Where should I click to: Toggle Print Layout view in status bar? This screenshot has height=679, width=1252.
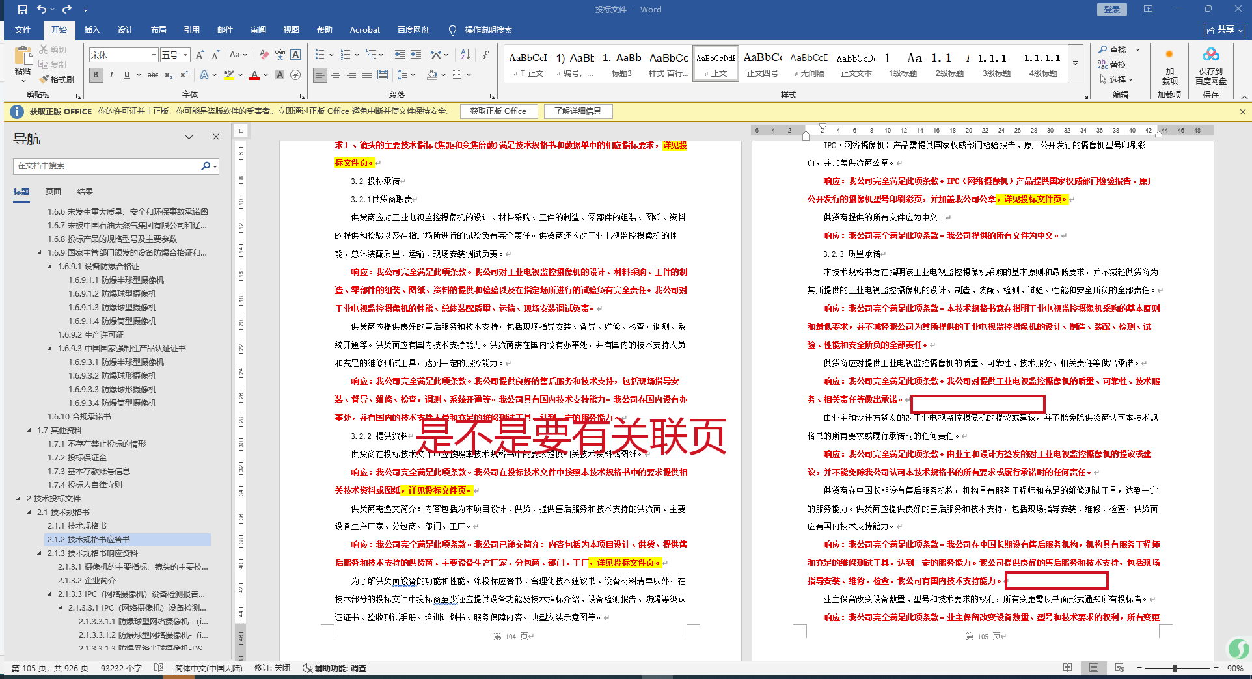point(1093,668)
